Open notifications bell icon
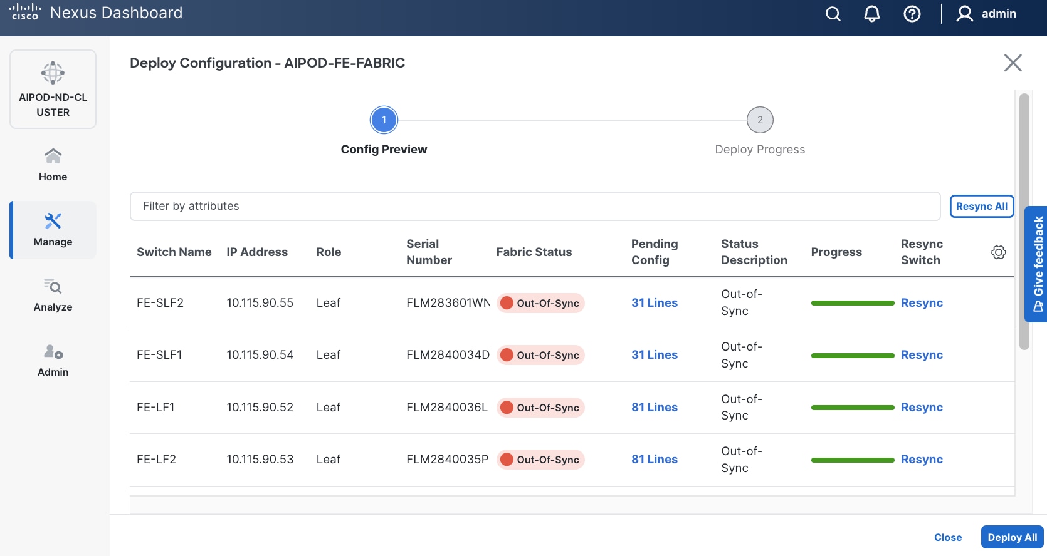The height and width of the screenshot is (556, 1047). click(x=871, y=14)
